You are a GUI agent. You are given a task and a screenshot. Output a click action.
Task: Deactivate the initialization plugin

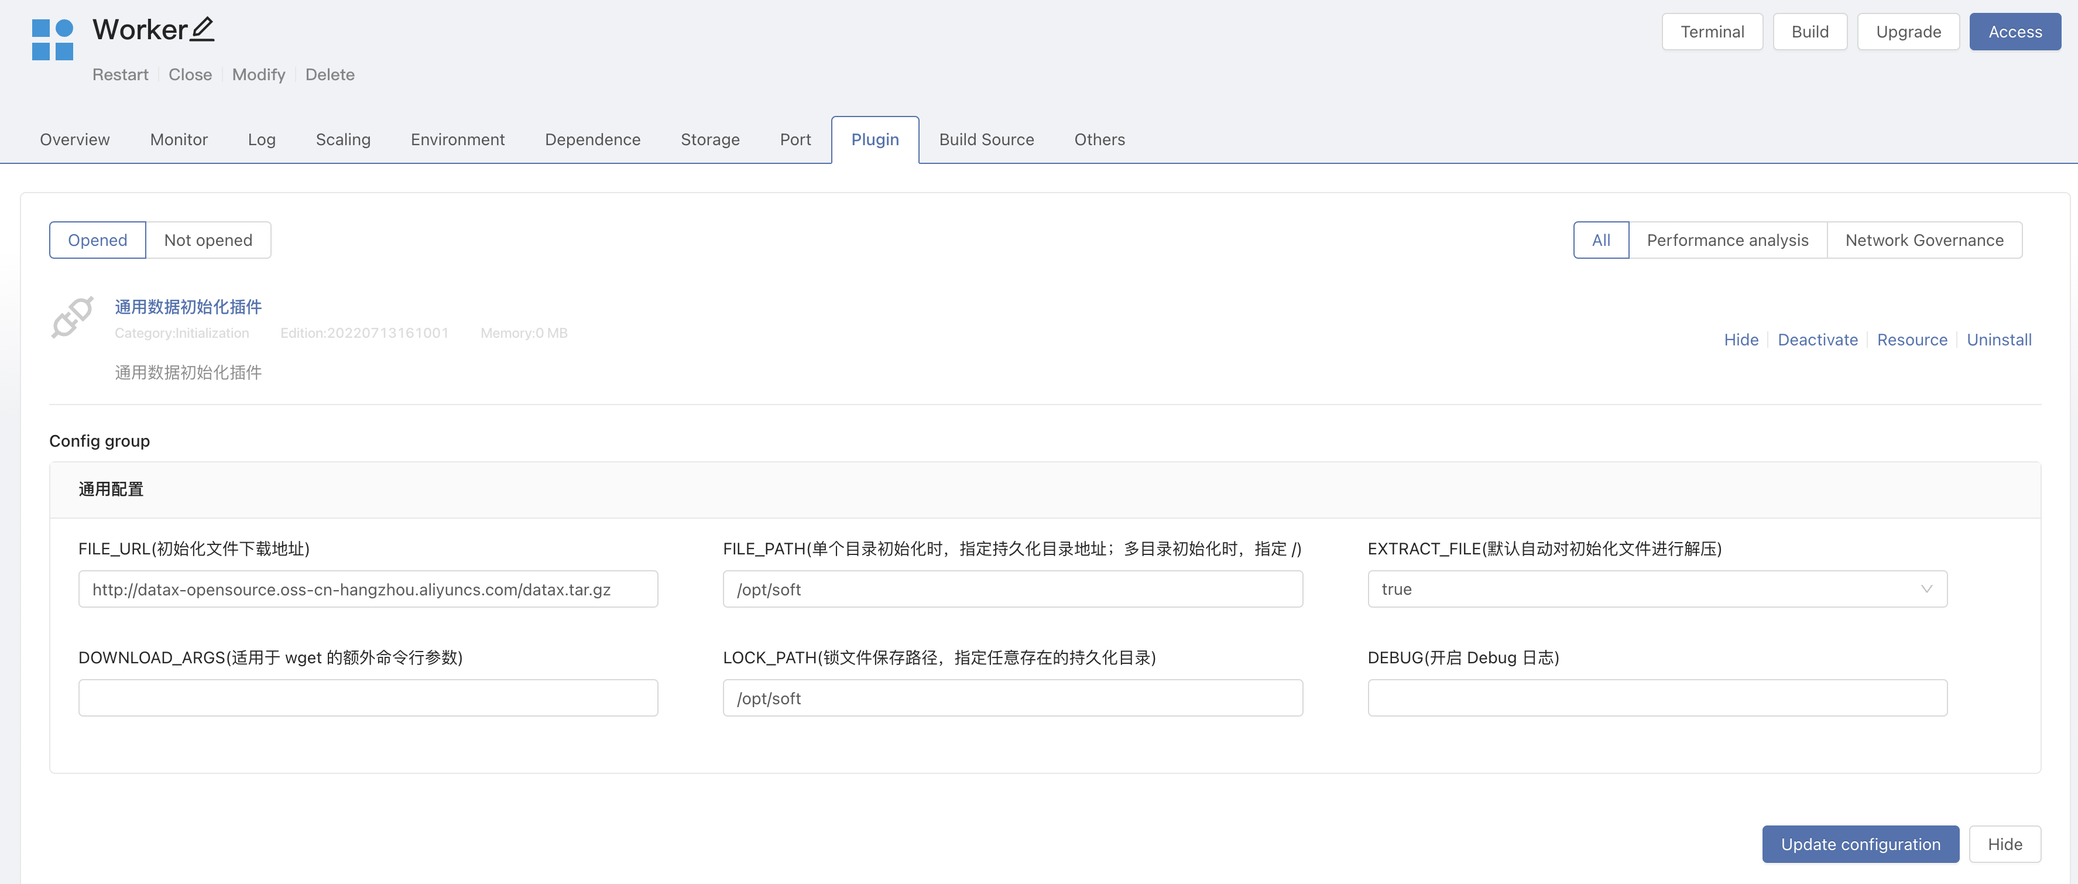(1818, 340)
